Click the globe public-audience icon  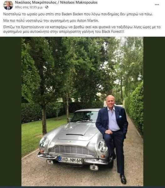pyautogui.click(x=47, y=7)
